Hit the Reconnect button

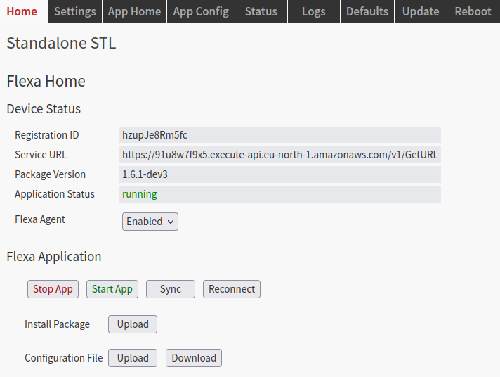pyautogui.click(x=232, y=289)
